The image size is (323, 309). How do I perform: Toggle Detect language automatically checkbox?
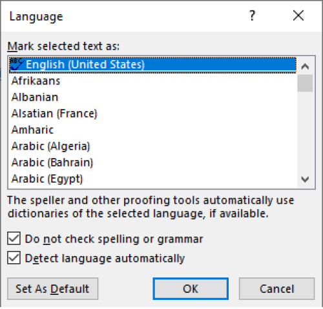tap(14, 257)
